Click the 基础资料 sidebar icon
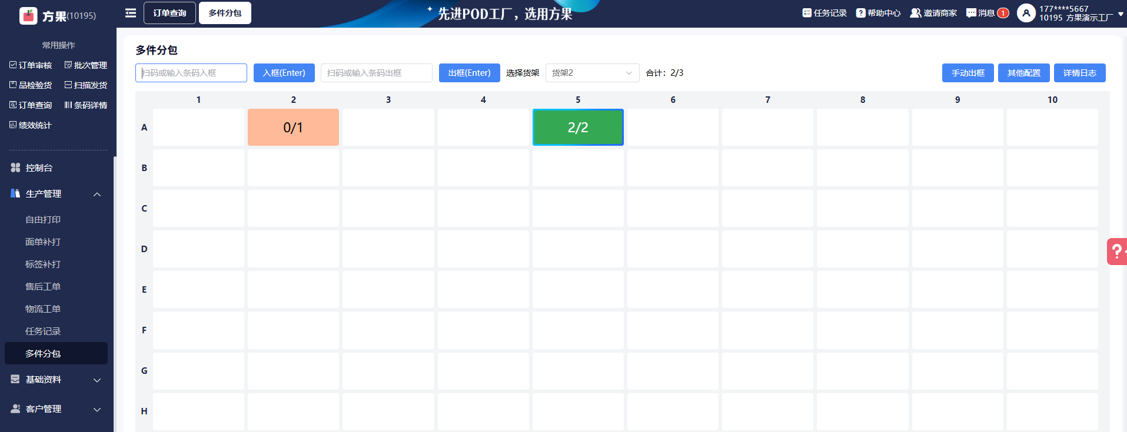This screenshot has width=1127, height=432. pos(15,380)
